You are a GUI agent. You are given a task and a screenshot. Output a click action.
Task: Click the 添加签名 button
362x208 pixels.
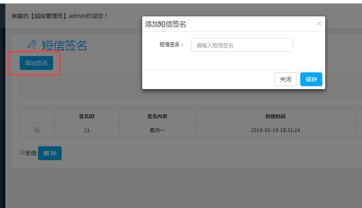(36, 63)
